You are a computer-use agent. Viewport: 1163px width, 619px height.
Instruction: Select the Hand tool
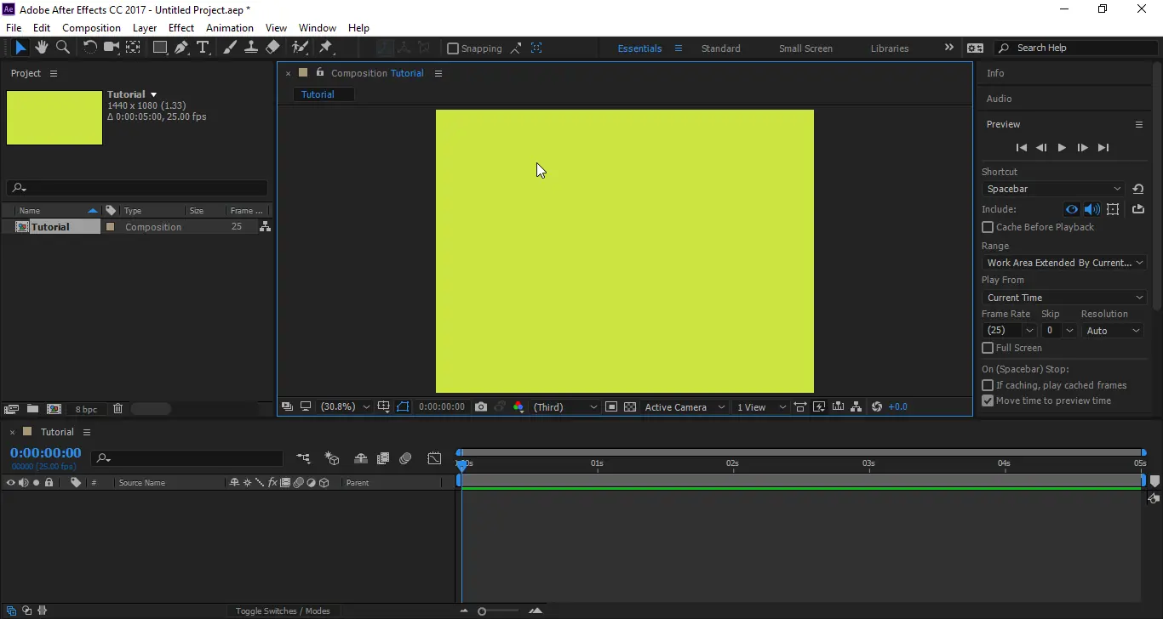pyautogui.click(x=42, y=48)
